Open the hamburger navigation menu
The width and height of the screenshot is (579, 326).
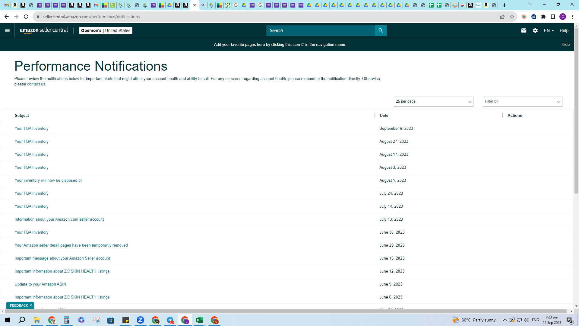click(7, 30)
